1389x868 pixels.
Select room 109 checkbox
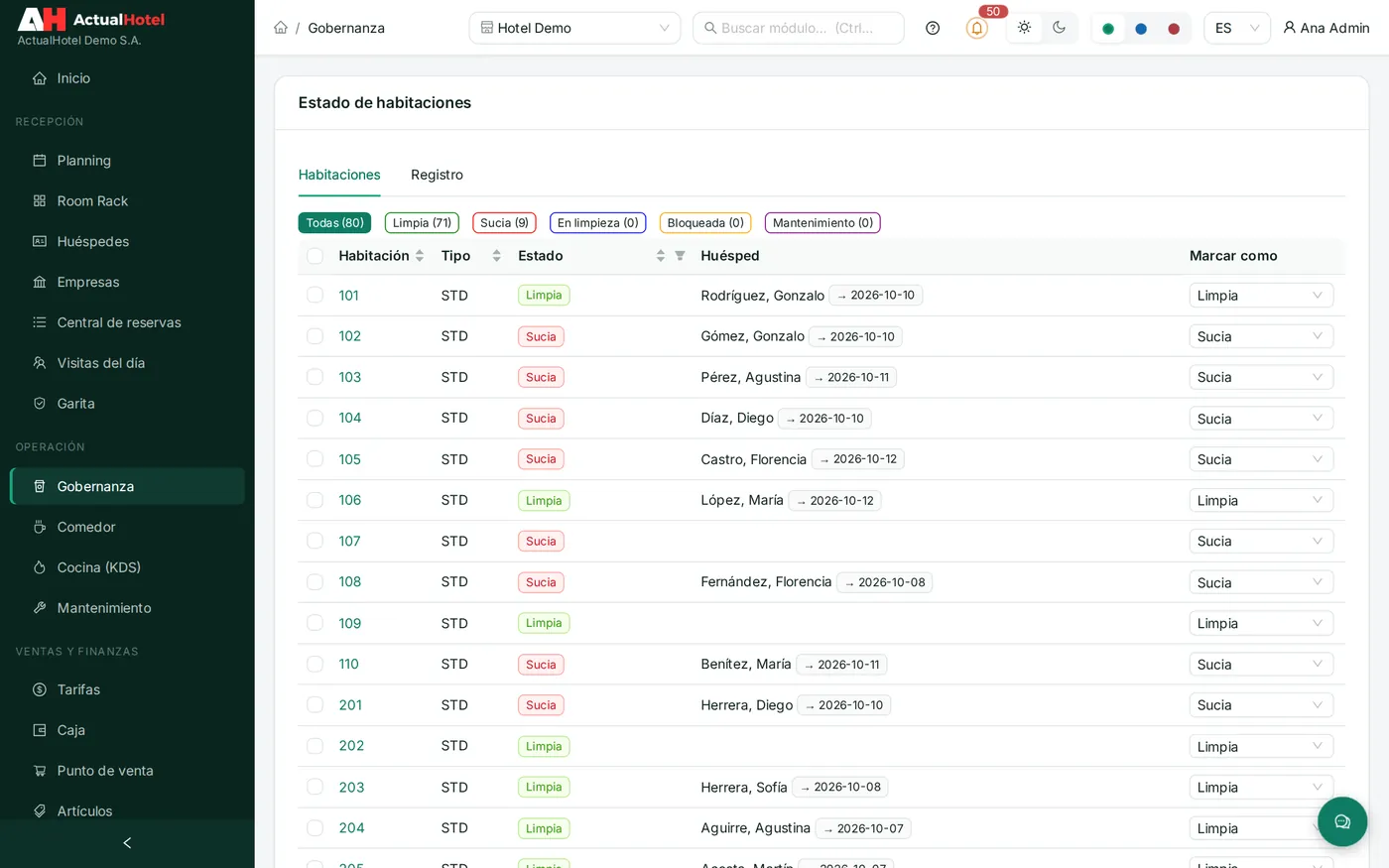[x=315, y=623]
